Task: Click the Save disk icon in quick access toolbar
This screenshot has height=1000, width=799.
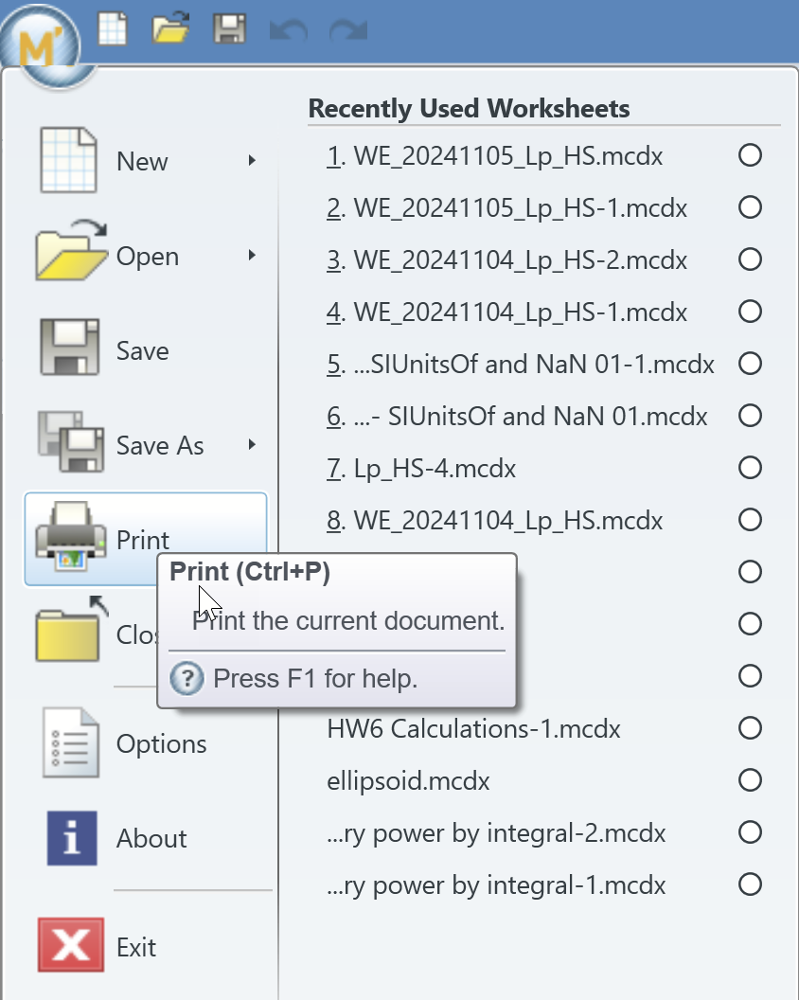Action: click(x=227, y=28)
